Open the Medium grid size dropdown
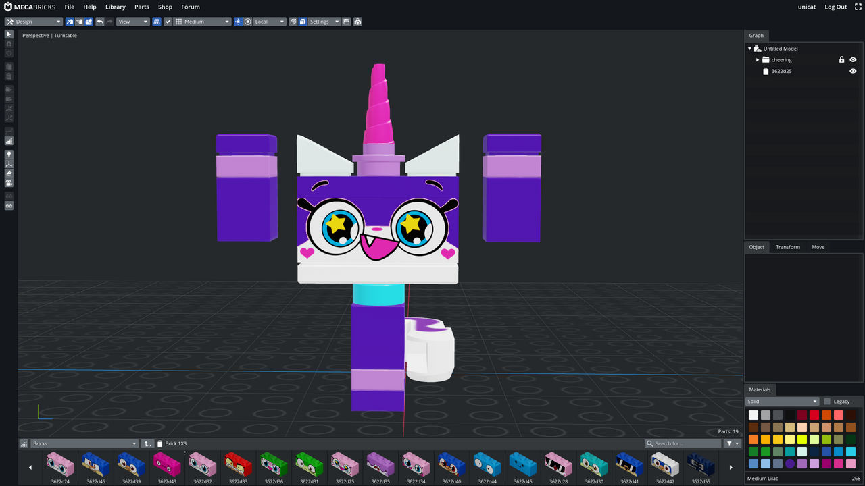Image resolution: width=865 pixels, height=486 pixels. 203,22
